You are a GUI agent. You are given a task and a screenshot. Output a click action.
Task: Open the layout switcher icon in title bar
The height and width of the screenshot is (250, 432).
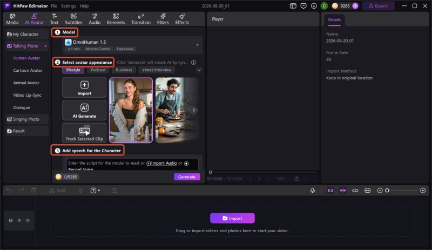click(293, 6)
